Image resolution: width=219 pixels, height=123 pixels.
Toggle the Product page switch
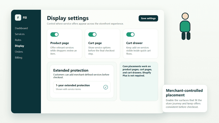pos(54,35)
